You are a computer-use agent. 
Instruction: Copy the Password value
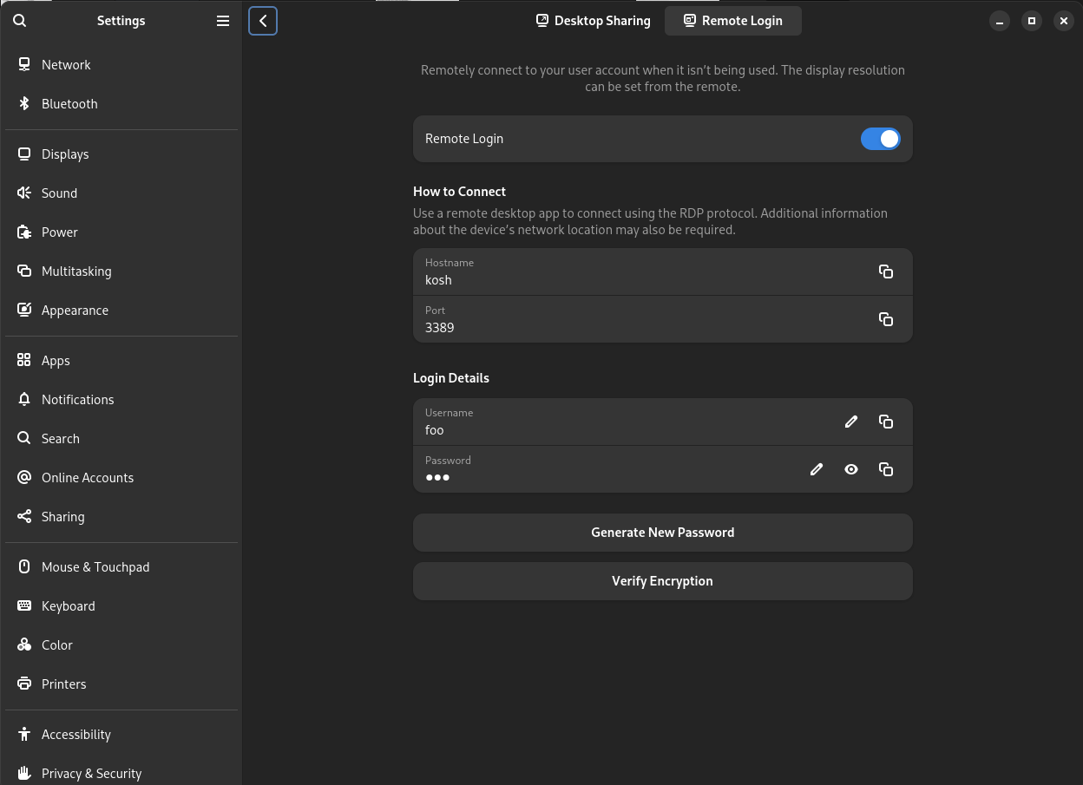tap(885, 469)
